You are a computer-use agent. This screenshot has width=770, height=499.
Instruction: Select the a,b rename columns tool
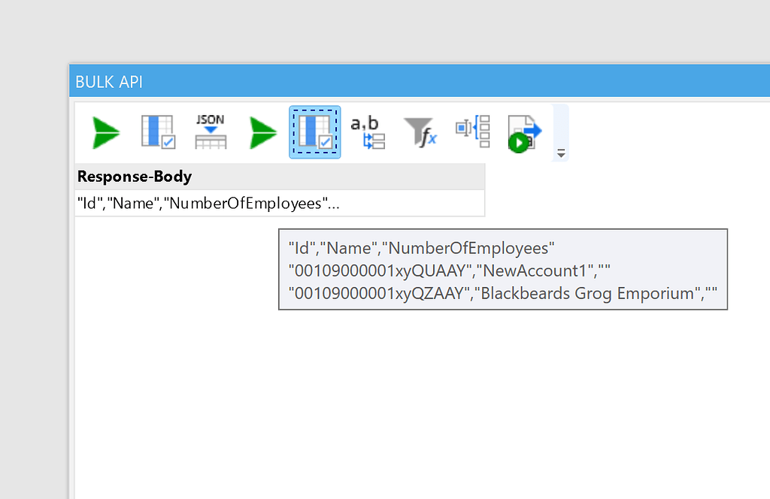(367, 132)
